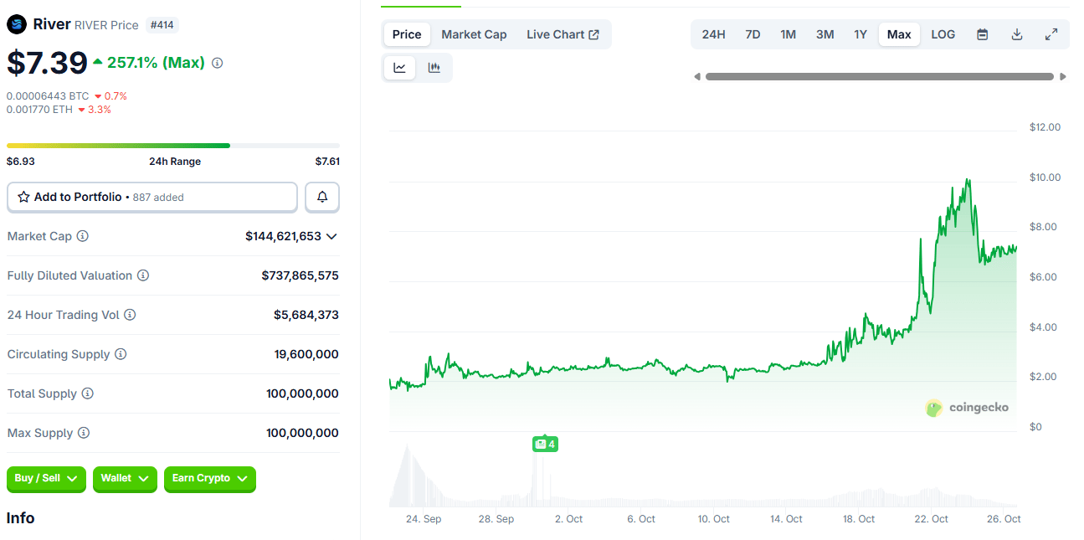Select the 7D time range
1084x540 pixels.
pos(753,34)
